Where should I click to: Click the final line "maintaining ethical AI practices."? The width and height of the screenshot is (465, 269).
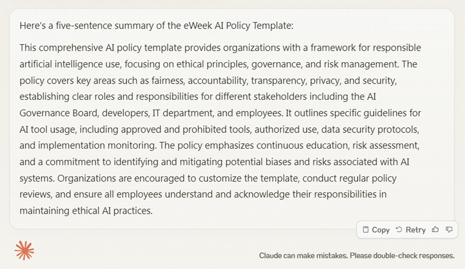(x=86, y=211)
